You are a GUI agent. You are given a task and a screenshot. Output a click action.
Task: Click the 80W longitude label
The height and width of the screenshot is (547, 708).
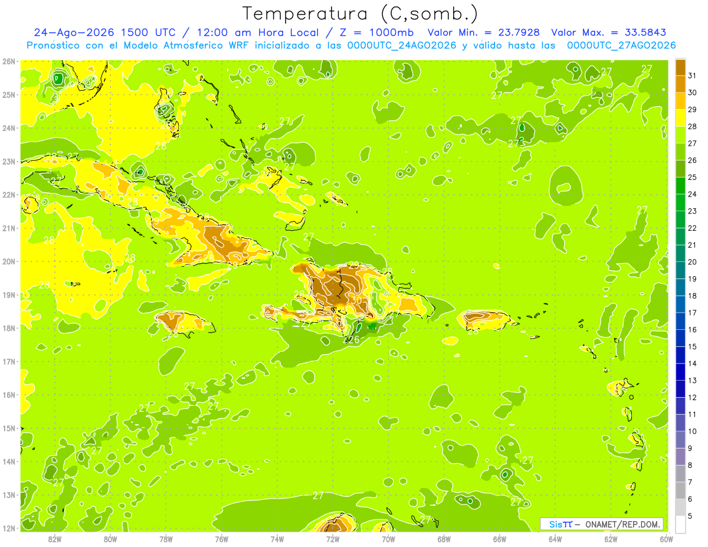point(110,539)
